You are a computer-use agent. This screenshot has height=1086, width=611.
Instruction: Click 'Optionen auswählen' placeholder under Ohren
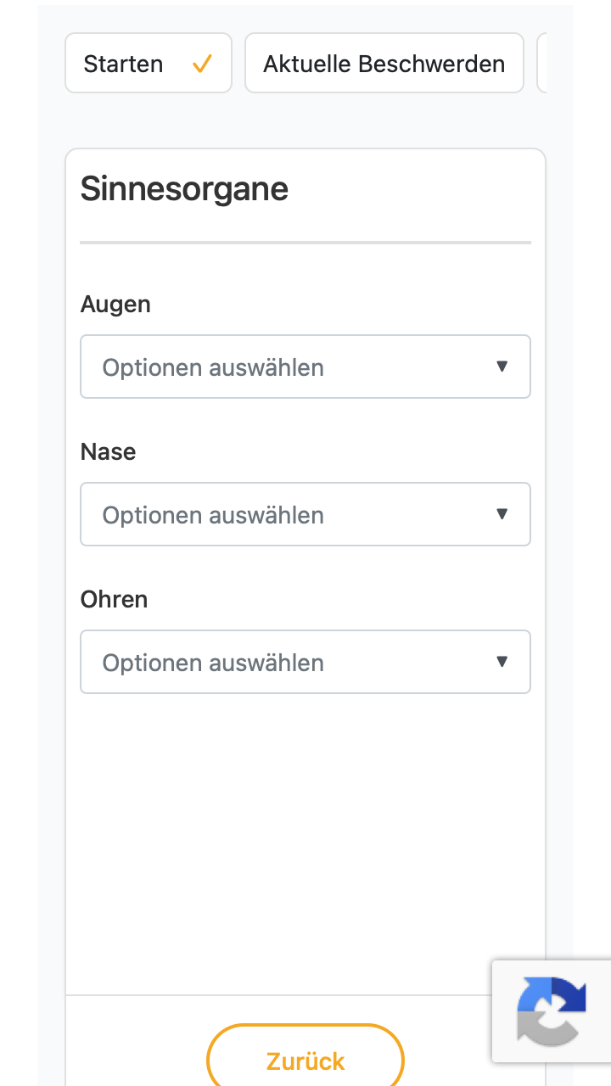coord(213,663)
